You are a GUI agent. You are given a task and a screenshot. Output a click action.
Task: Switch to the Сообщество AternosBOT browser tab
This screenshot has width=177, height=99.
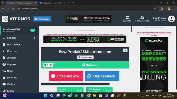click(54, 3)
